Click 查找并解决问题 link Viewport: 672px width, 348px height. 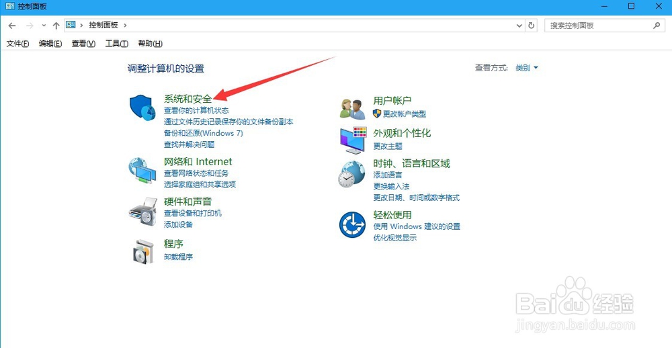coord(189,144)
